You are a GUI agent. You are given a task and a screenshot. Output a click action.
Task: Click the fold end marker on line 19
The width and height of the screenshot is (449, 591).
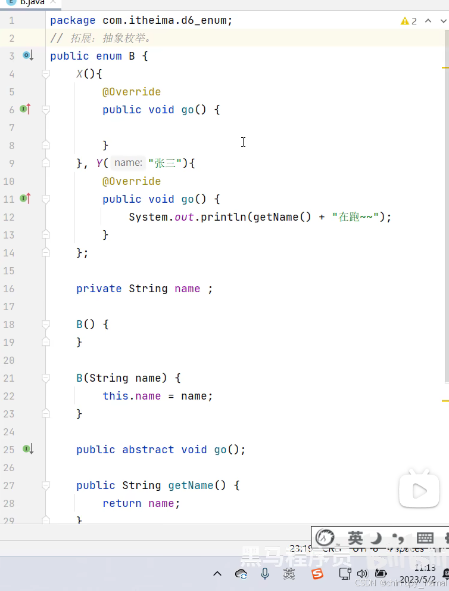point(45,342)
